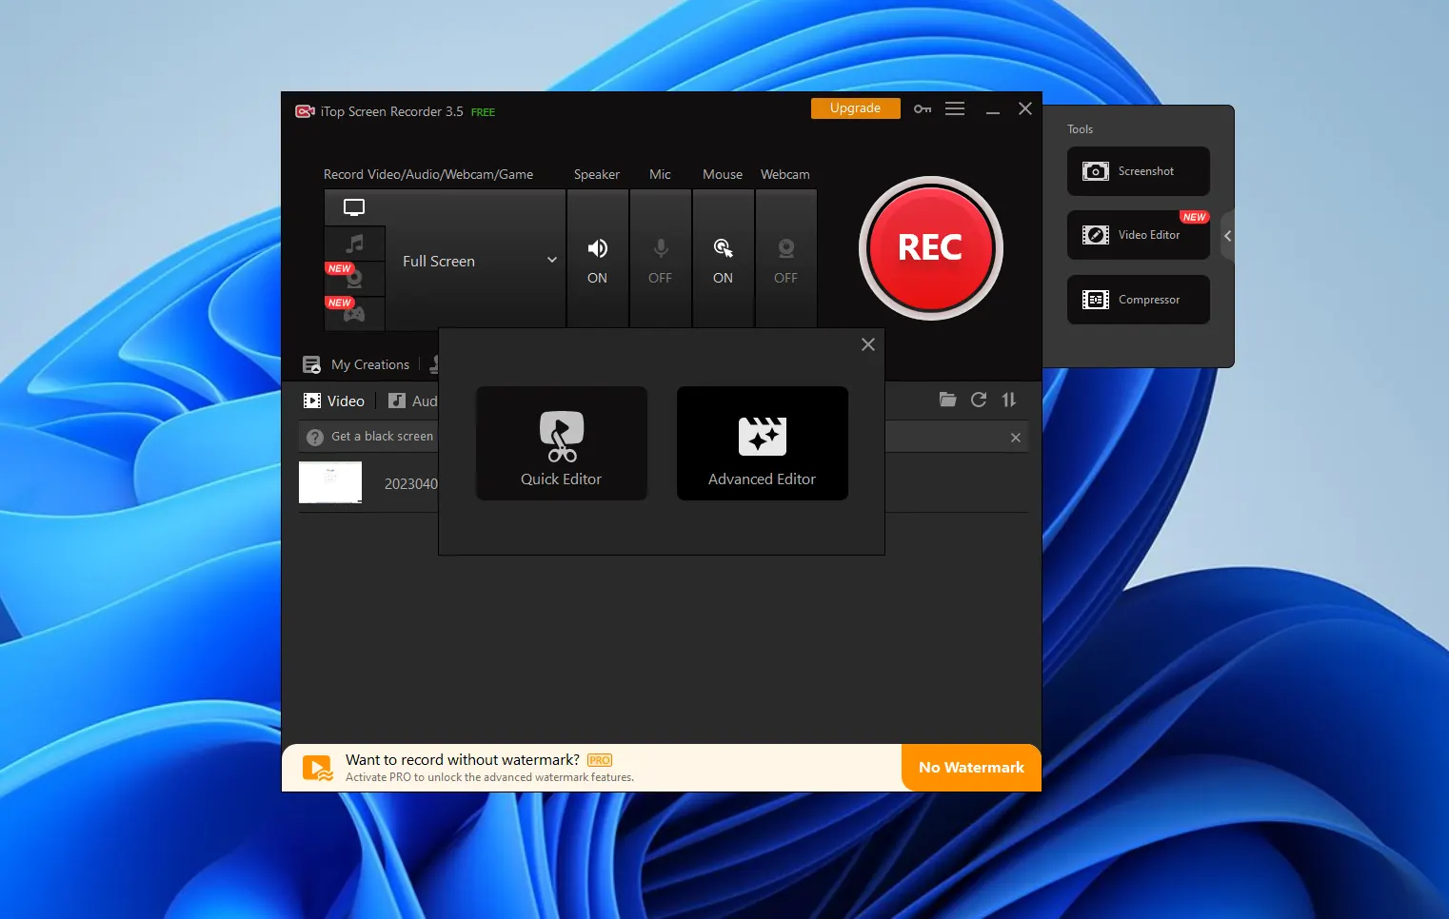Click the 'Get a black screen' tip text
The image size is (1449, 919).
coord(383,437)
